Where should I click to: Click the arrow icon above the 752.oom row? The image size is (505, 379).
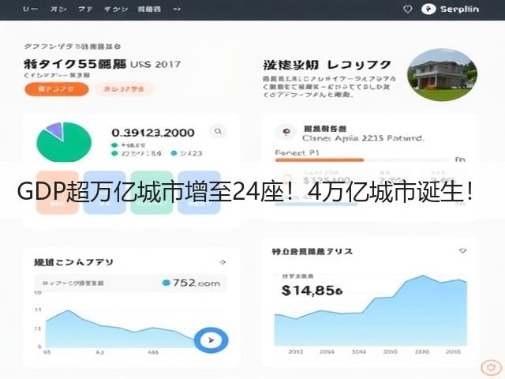coord(223,262)
